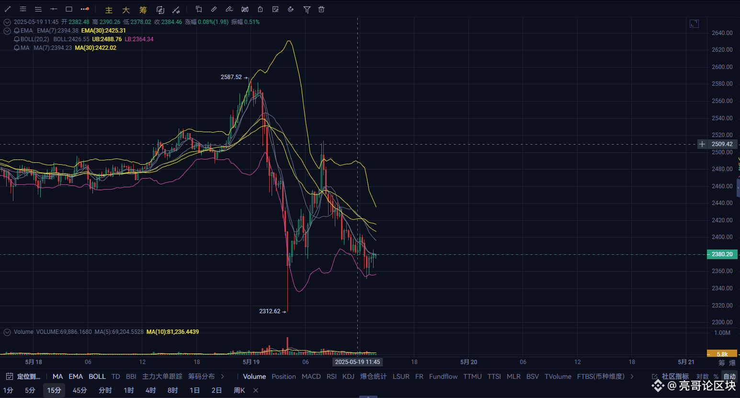This screenshot has height=398, width=740.
Task: Switch sub-chart to Position
Action: (284, 376)
